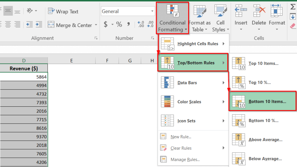Select Top/Bottom Rules menu entry
This screenshot has width=297, height=167.
(x=193, y=62)
